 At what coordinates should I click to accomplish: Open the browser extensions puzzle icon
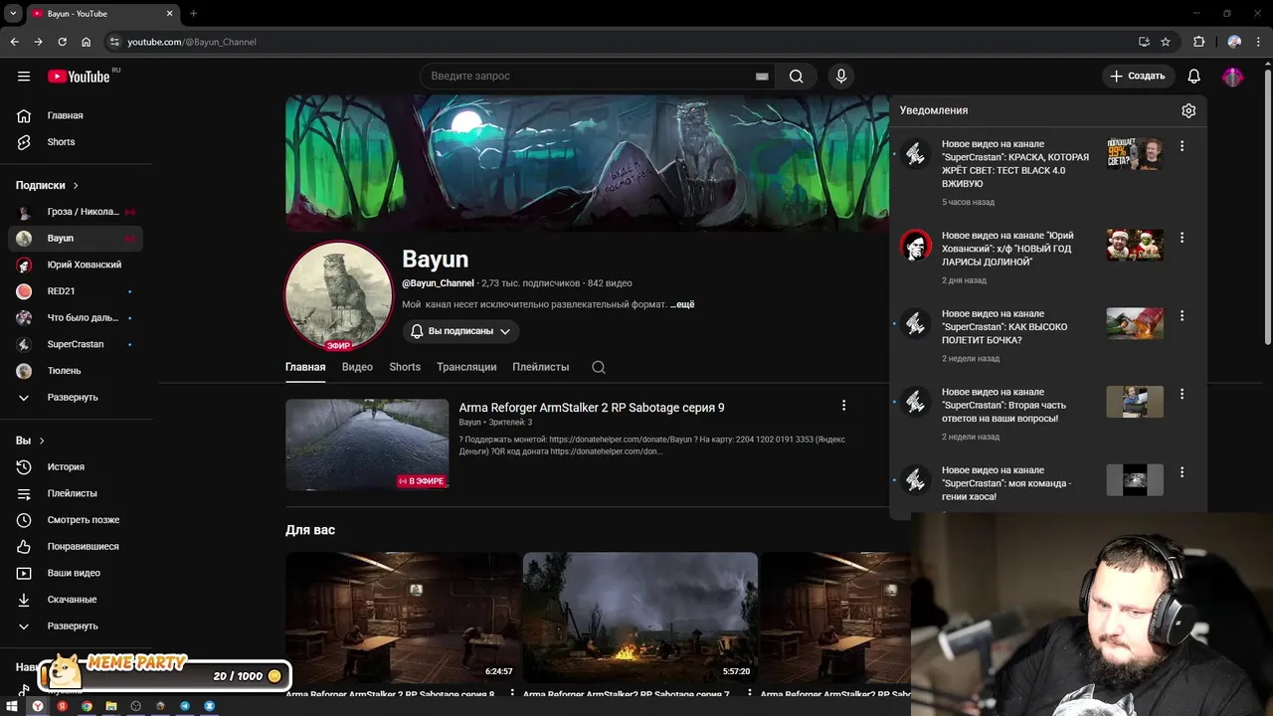[1198, 42]
